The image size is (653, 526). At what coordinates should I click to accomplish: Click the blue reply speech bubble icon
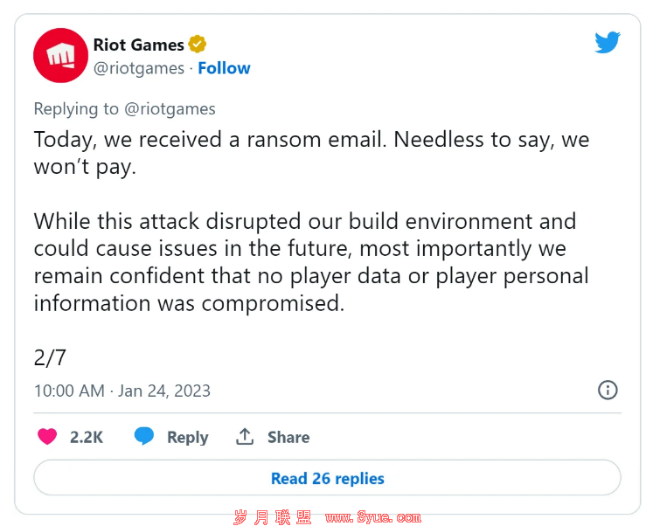(x=144, y=436)
